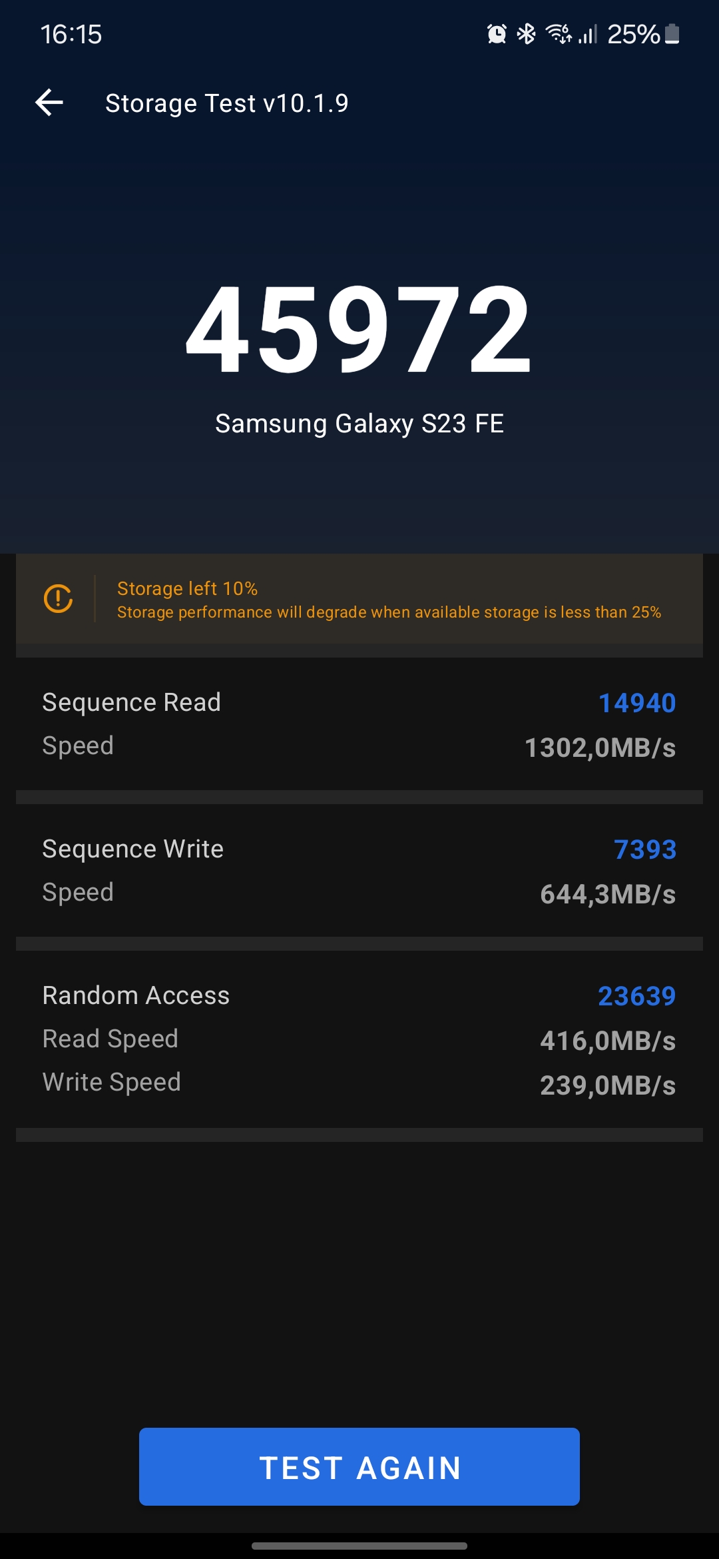Tap the cellular signal bars icon

point(587,34)
